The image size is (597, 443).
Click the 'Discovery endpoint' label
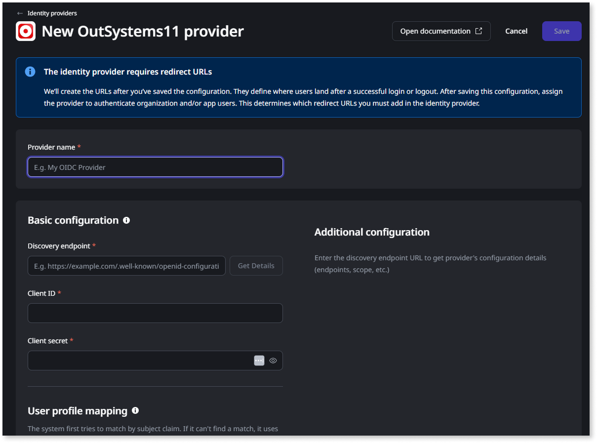coord(59,246)
